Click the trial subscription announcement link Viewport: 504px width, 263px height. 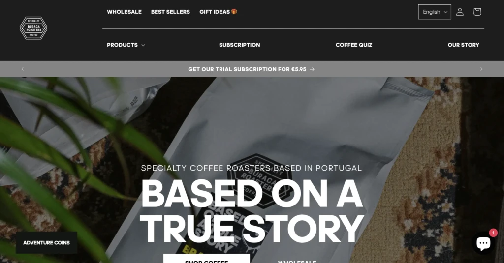[x=252, y=69]
